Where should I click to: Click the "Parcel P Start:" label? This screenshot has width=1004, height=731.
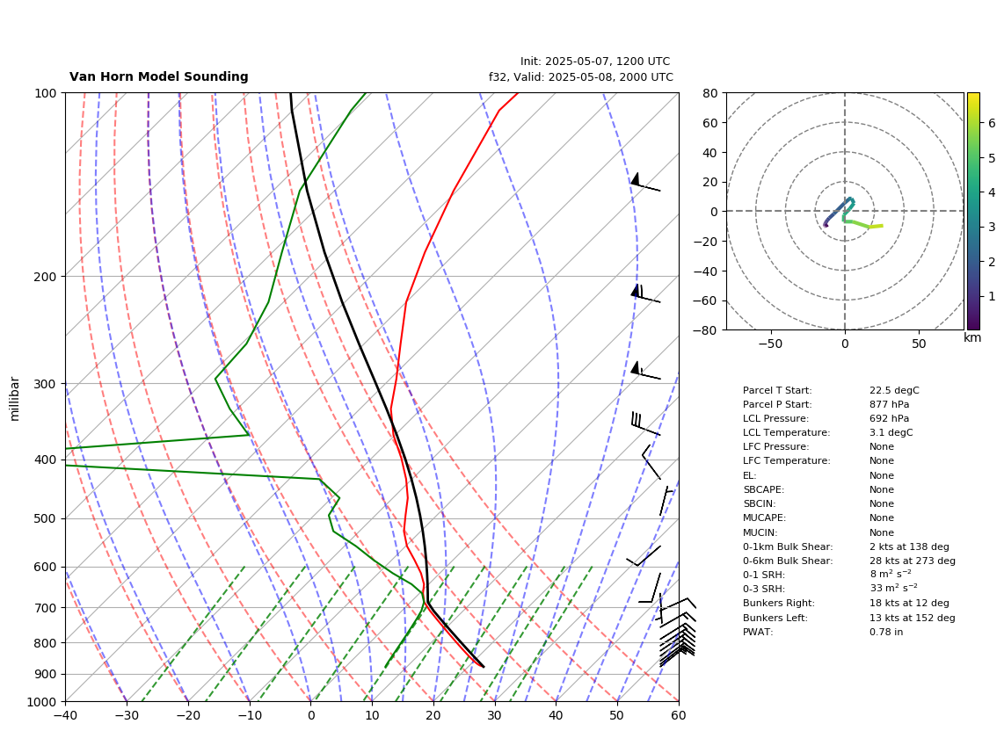[x=777, y=404]
